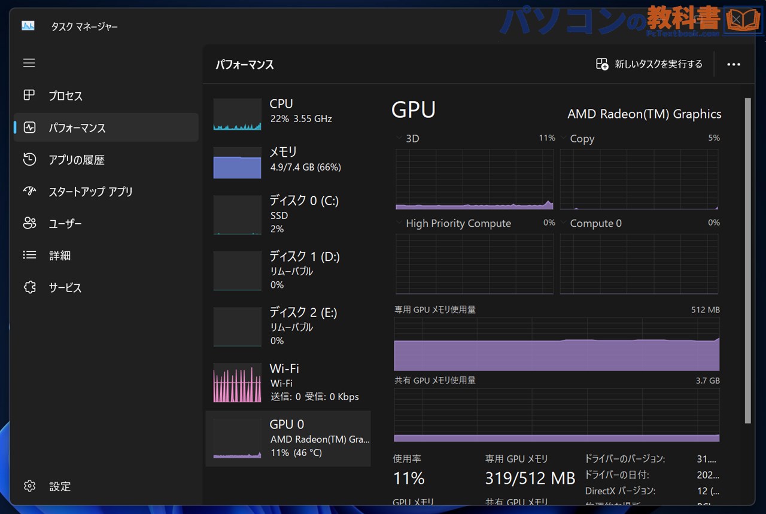Select the ディスク 0 (C:) tile
Image resolution: width=766 pixels, height=514 pixels.
click(x=287, y=214)
